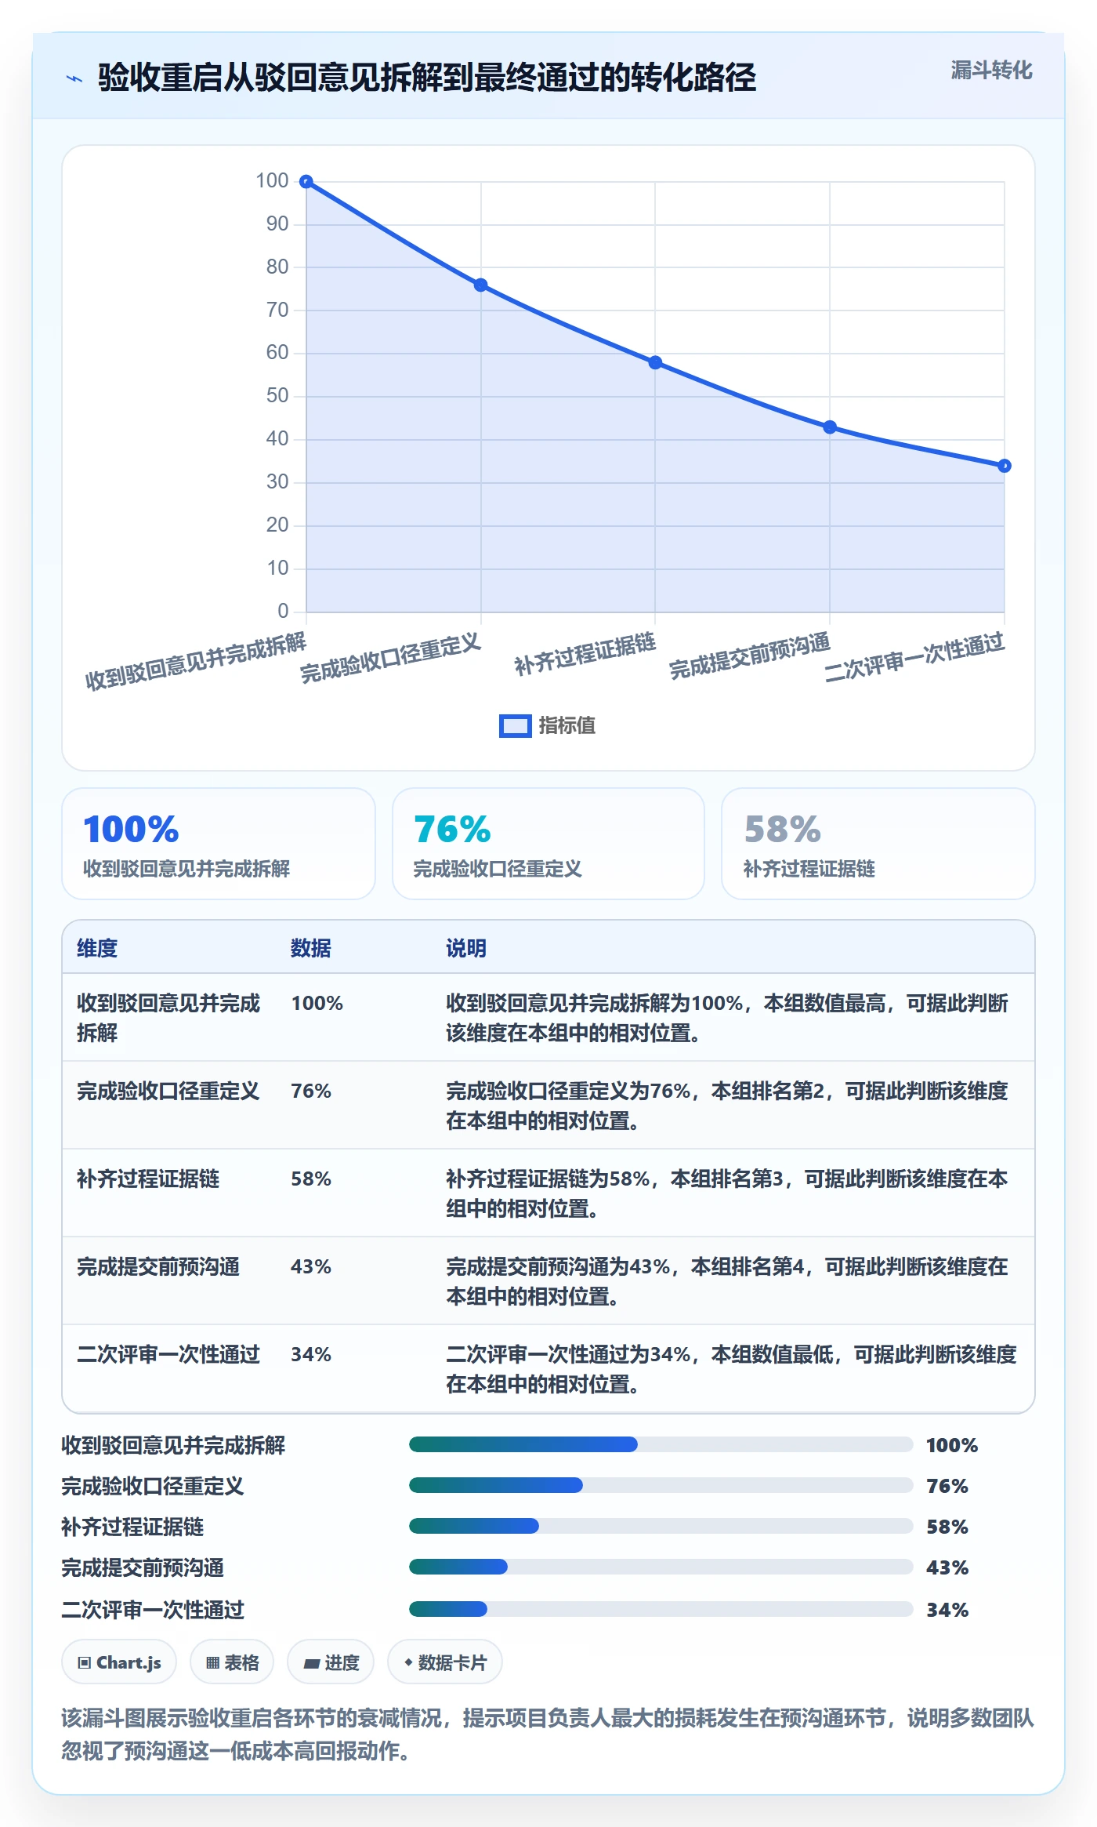Image resolution: width=1097 pixels, height=1827 pixels.
Task: Click the chart data point at 34
Action: click(1005, 466)
